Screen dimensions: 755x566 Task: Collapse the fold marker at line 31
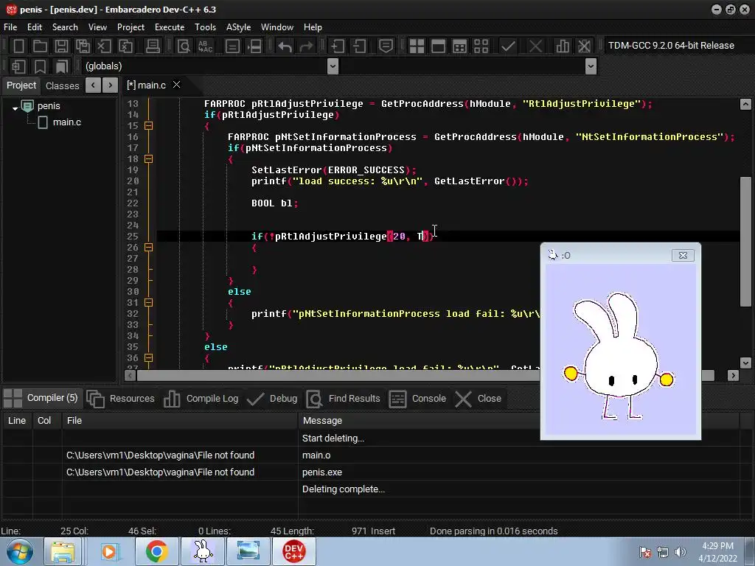[148, 303]
